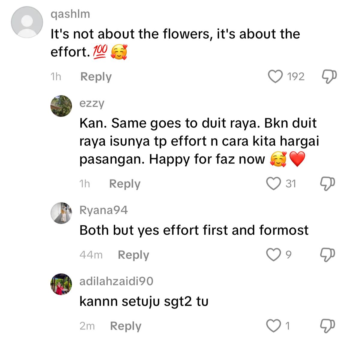This screenshot has width=351, height=340.
Task: Open Ryana94's profile picture
Action: click(61, 213)
